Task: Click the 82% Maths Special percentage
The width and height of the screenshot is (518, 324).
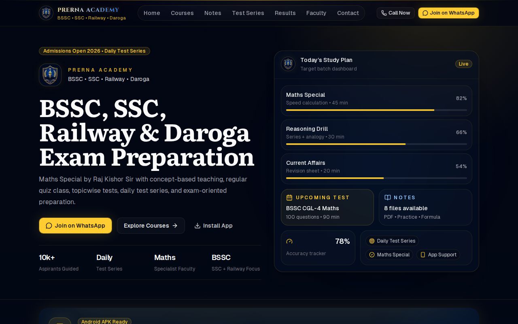Action: (x=461, y=98)
